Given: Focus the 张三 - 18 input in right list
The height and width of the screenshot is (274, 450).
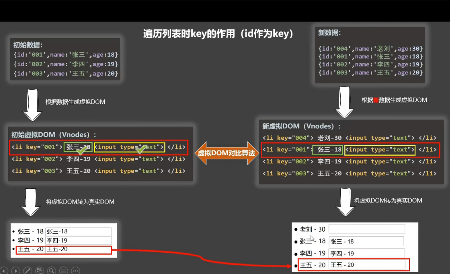Looking at the screenshot, I should [367, 241].
